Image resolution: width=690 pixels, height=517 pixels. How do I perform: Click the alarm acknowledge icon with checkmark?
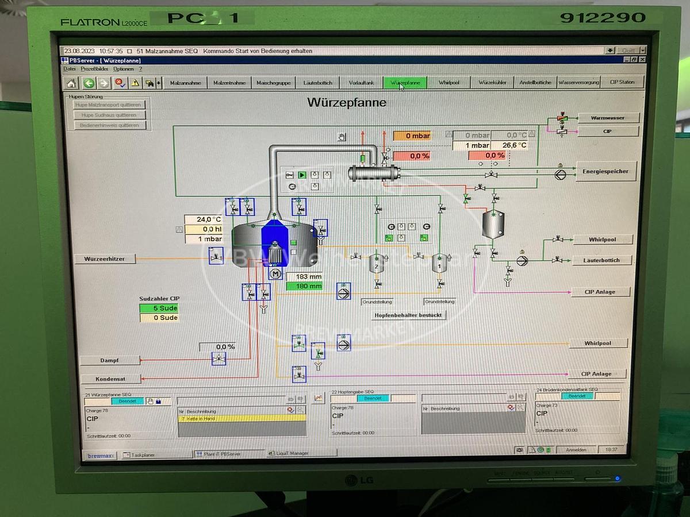tap(119, 82)
